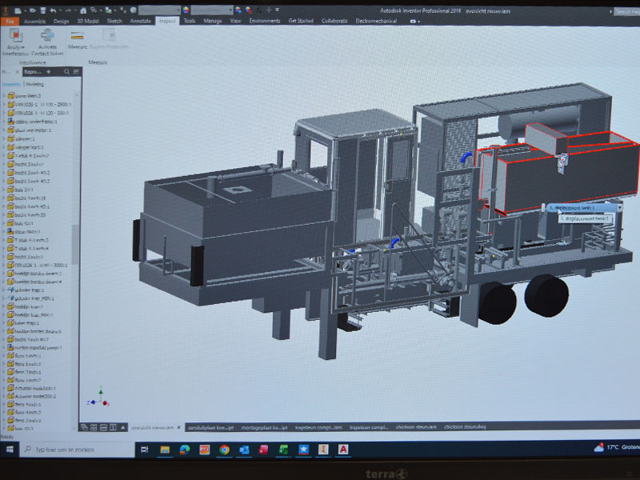
Task: Switch to 'chickson steun.iam' document tab
Action: click(x=416, y=427)
